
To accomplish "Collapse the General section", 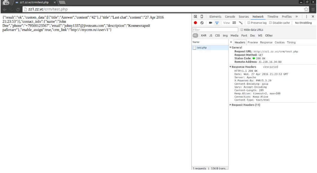I will click(230, 48).
